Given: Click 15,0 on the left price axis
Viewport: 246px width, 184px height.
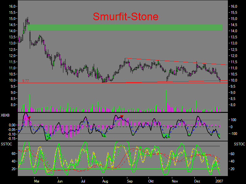Looking at the screenshot, I should click(x=12, y=19).
